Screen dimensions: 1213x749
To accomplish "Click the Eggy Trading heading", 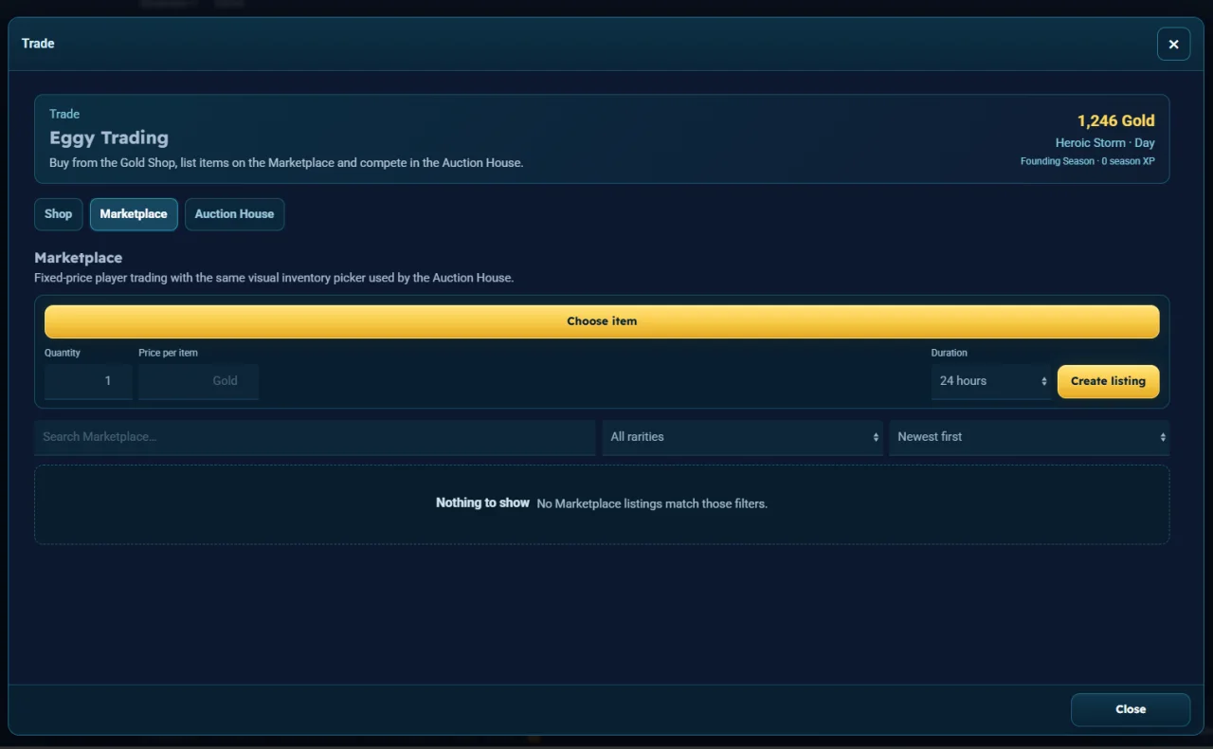I will click(109, 137).
